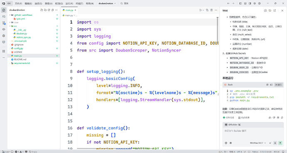Go back with the title bar left arrow
The image size is (287, 153).
coord(228,3)
